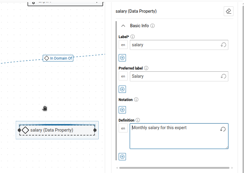
Task: Click into the Label input containing salary
Action: pyautogui.click(x=174, y=45)
